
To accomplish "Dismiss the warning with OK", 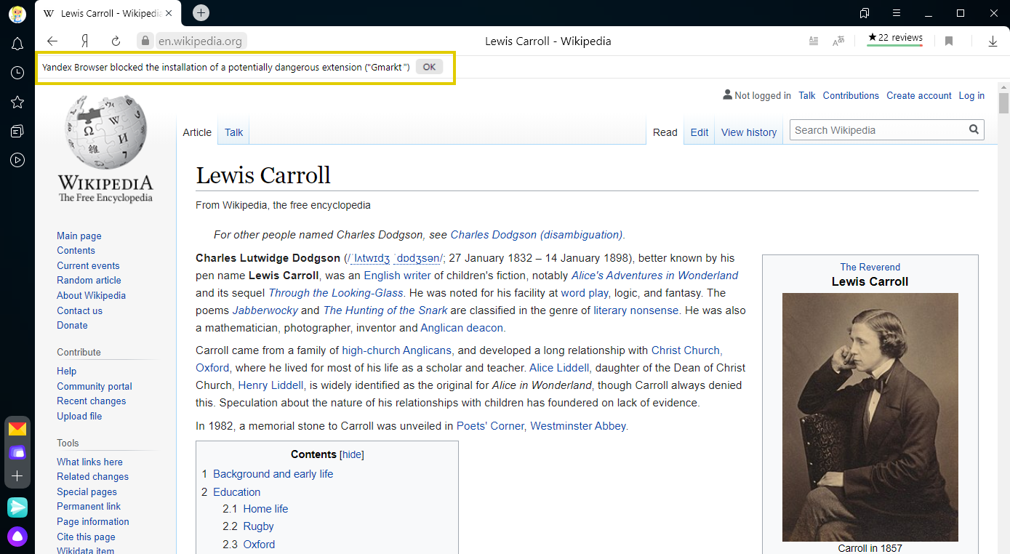I will click(429, 67).
